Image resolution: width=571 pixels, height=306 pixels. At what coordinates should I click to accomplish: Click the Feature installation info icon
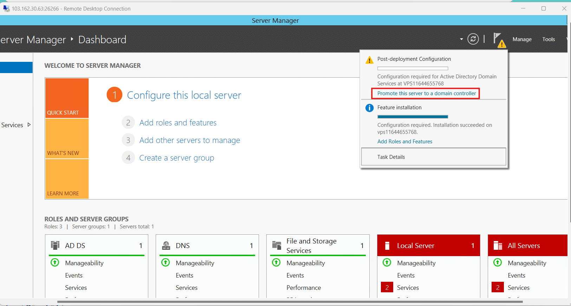tap(369, 108)
